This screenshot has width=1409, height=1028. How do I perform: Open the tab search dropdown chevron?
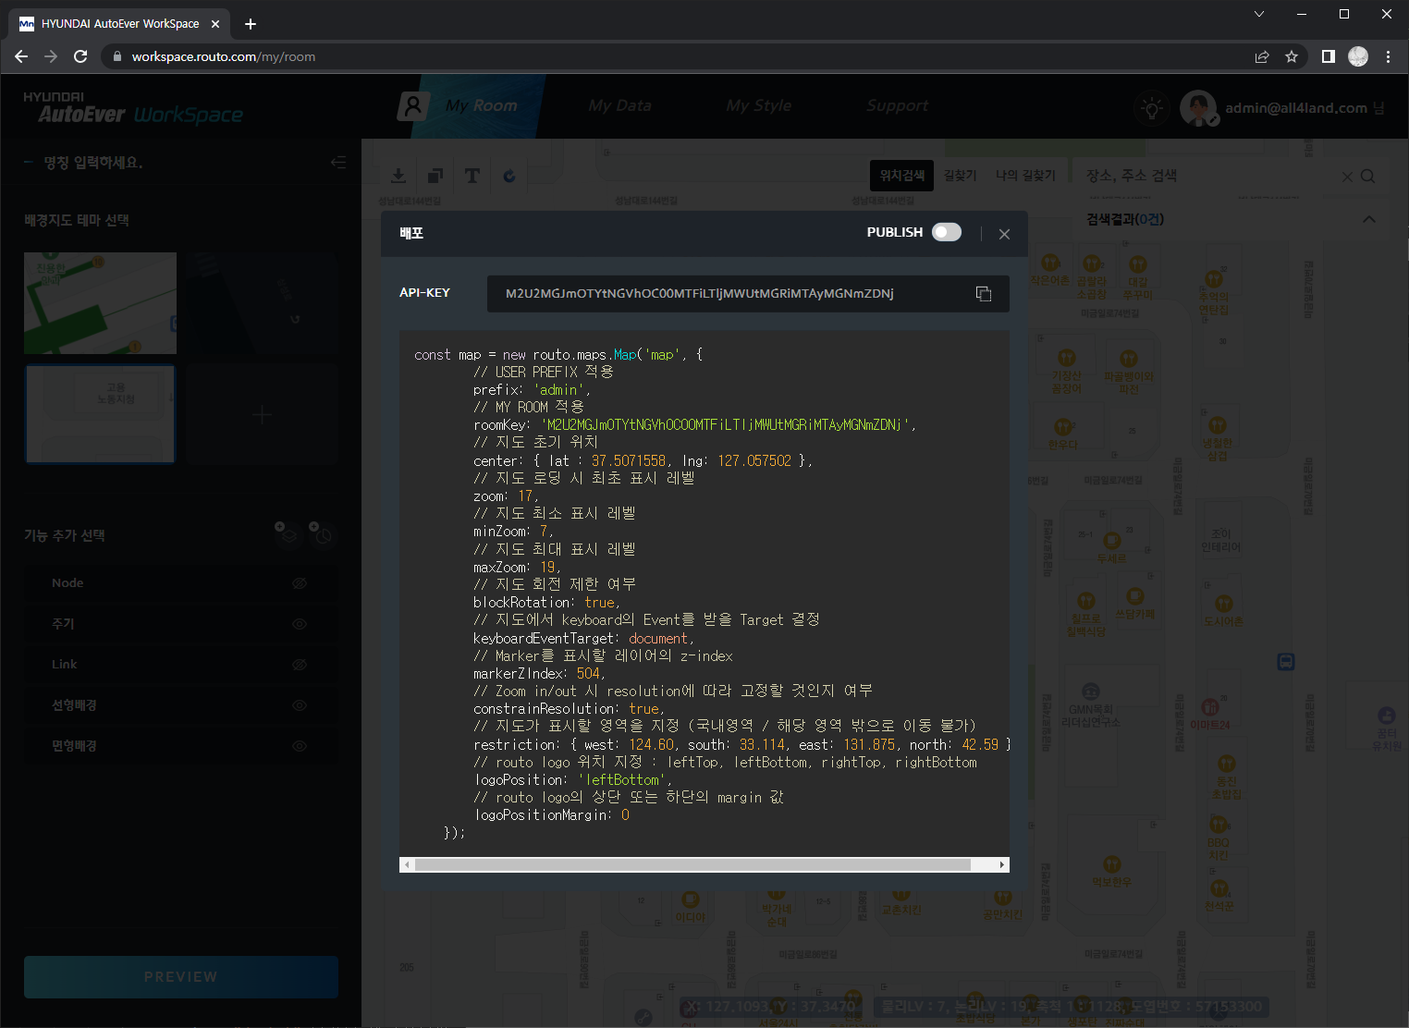[x=1258, y=14]
